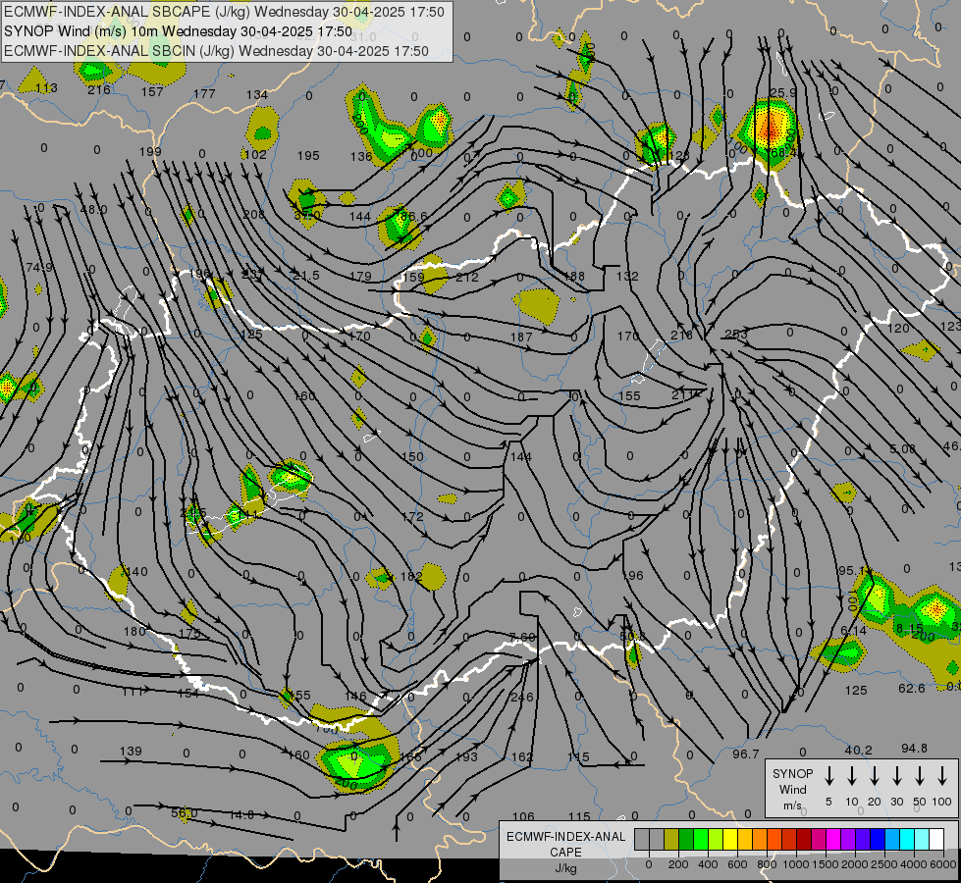This screenshot has height=883, width=961.
Task: Click the SBCAPE title line at top
Action: pyautogui.click(x=224, y=12)
